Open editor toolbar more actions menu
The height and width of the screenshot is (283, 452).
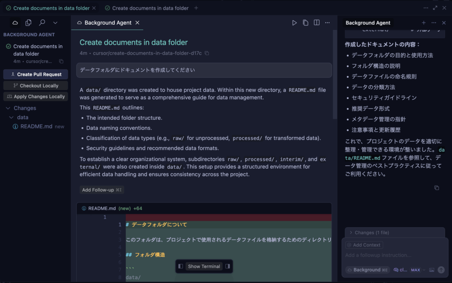327,23
